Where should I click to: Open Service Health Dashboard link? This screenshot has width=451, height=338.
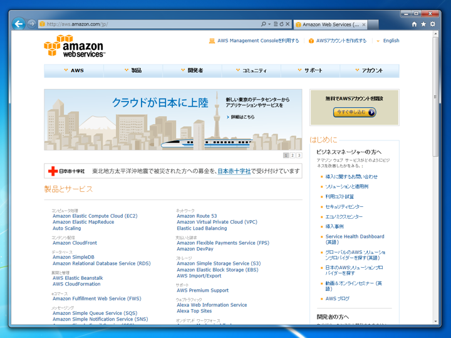pos(355,240)
